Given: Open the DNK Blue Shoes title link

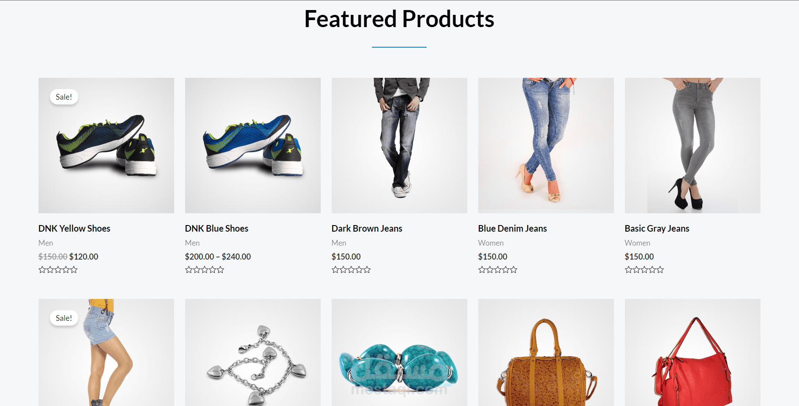Looking at the screenshot, I should 217,229.
